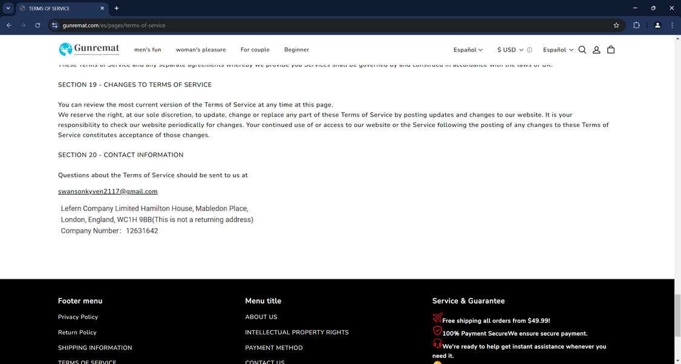
Task: Open the search magnifier icon
Action: coord(582,50)
